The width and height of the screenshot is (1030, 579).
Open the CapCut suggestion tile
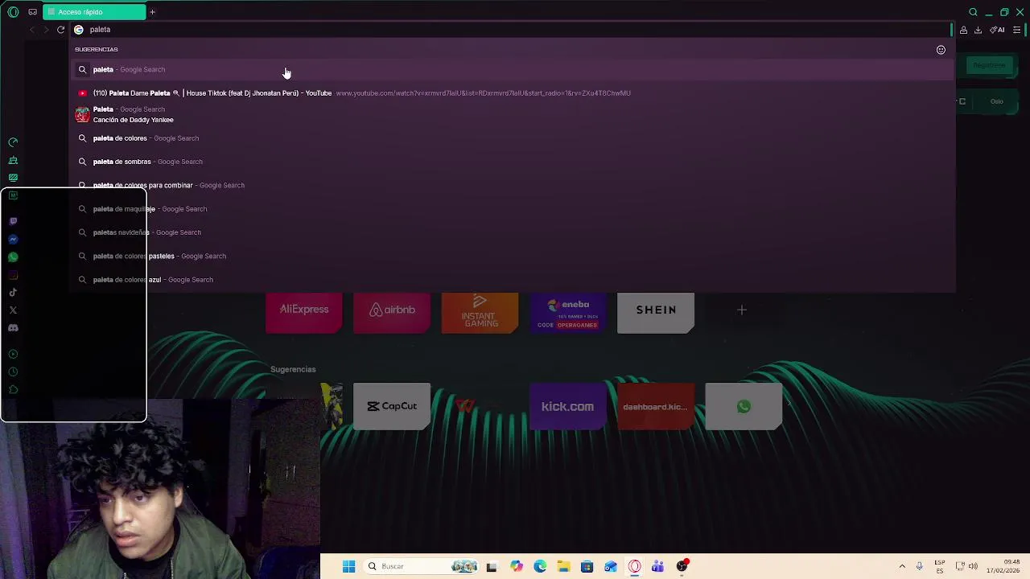click(392, 406)
